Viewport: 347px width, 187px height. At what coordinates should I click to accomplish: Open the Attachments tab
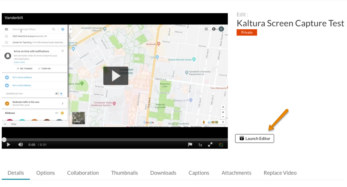(236, 173)
